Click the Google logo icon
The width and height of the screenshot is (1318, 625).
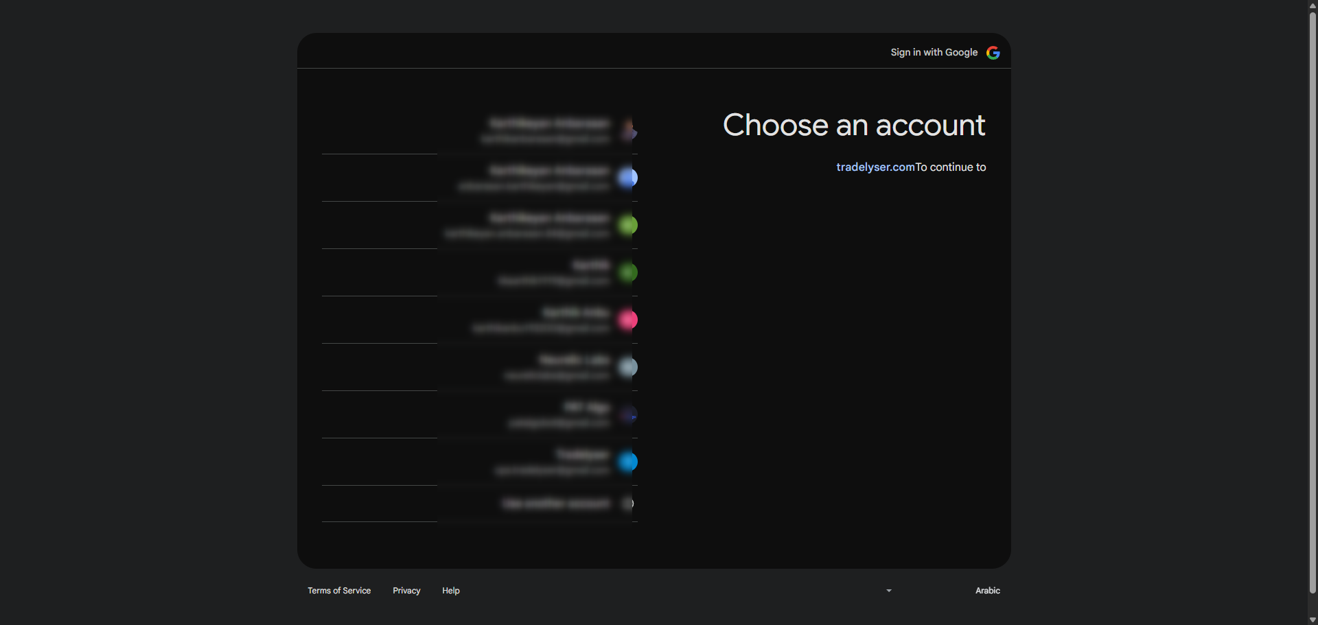coord(993,52)
